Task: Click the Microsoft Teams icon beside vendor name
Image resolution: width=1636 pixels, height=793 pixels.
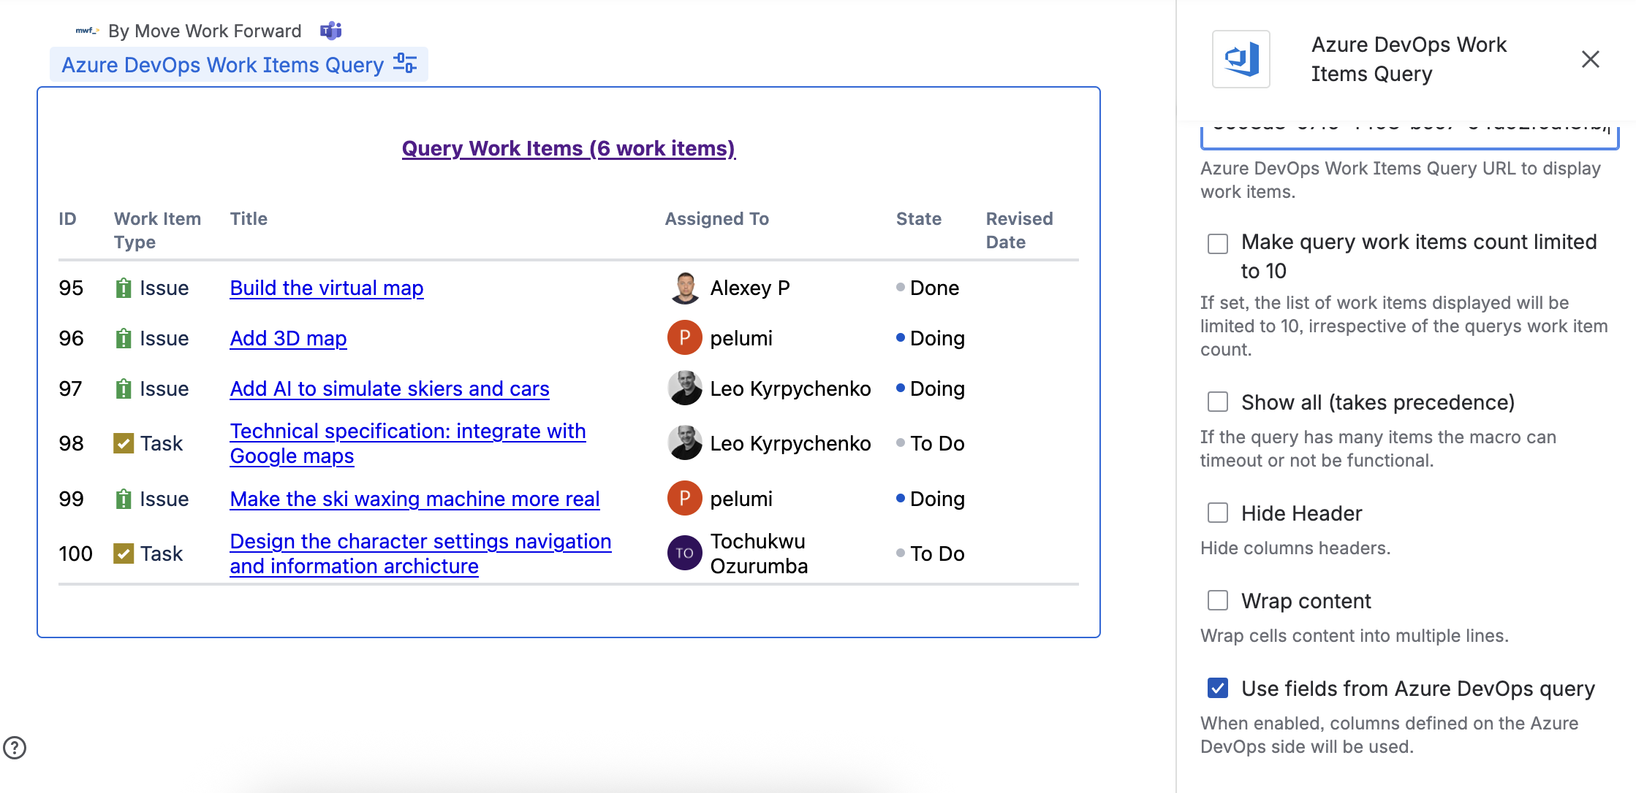Action: coord(331,31)
